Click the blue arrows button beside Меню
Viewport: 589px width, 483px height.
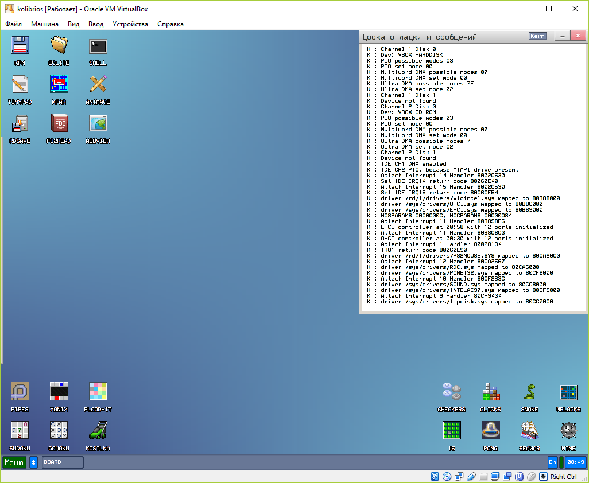pos(33,462)
